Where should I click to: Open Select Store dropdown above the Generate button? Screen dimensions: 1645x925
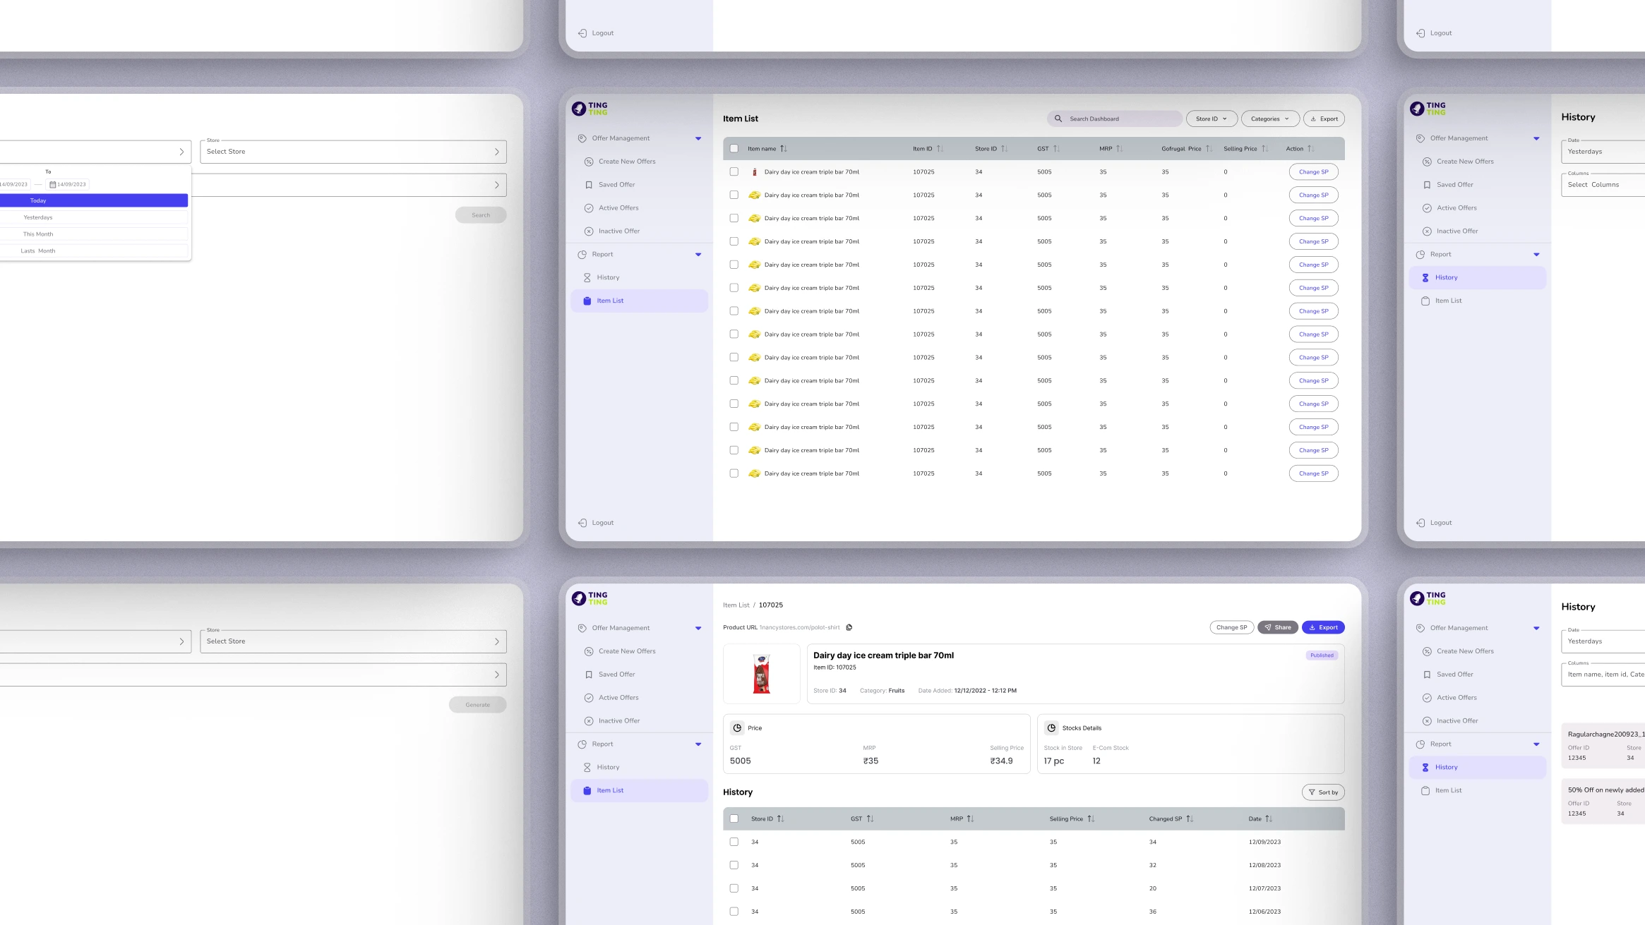[x=353, y=641]
